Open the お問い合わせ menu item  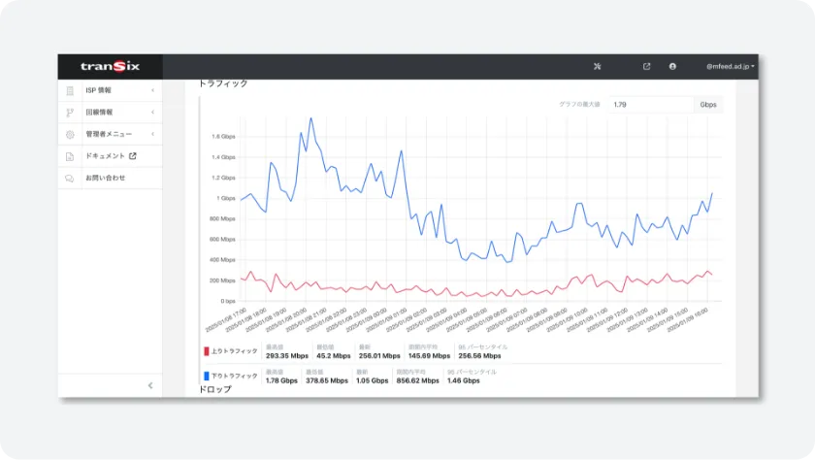click(105, 179)
